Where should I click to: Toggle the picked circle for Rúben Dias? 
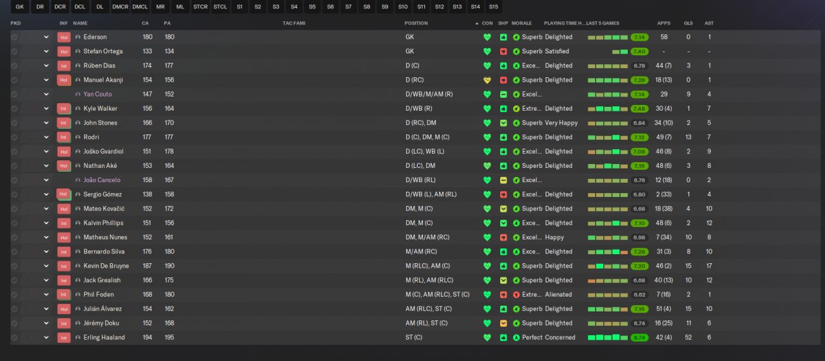click(x=14, y=66)
